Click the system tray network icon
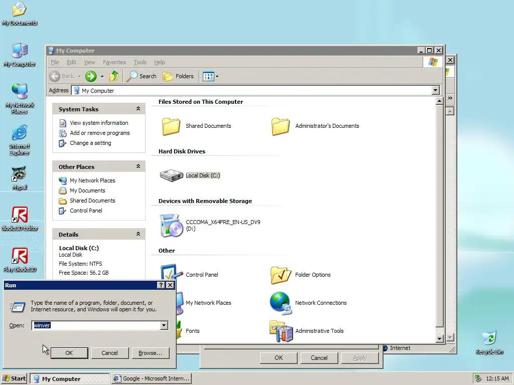 pyautogui.click(x=478, y=378)
